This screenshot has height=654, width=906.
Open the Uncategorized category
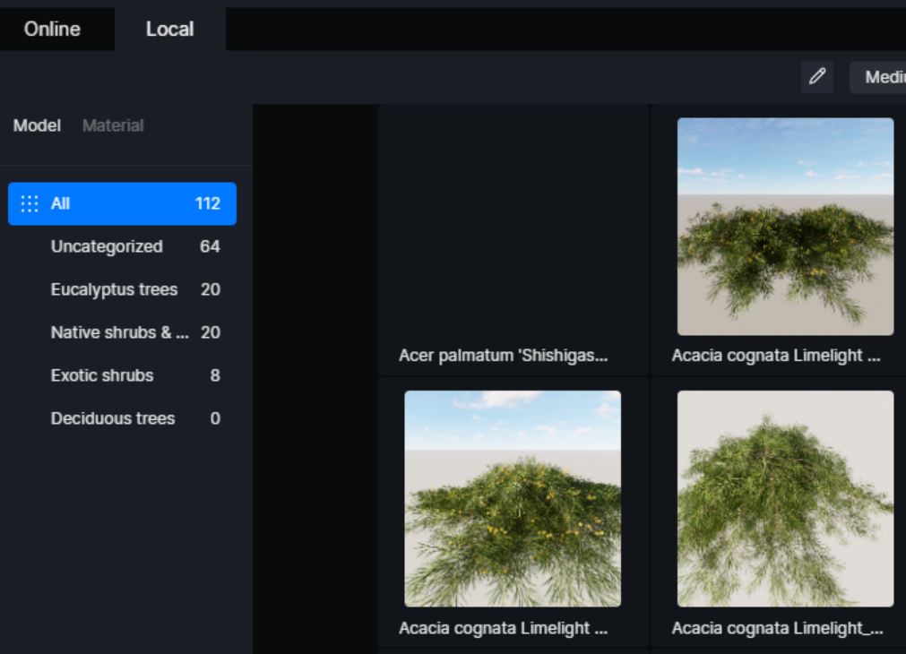pos(122,246)
